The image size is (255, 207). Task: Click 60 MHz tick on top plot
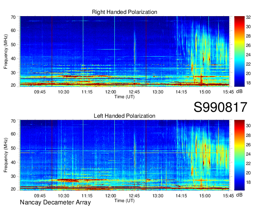coord(13,30)
